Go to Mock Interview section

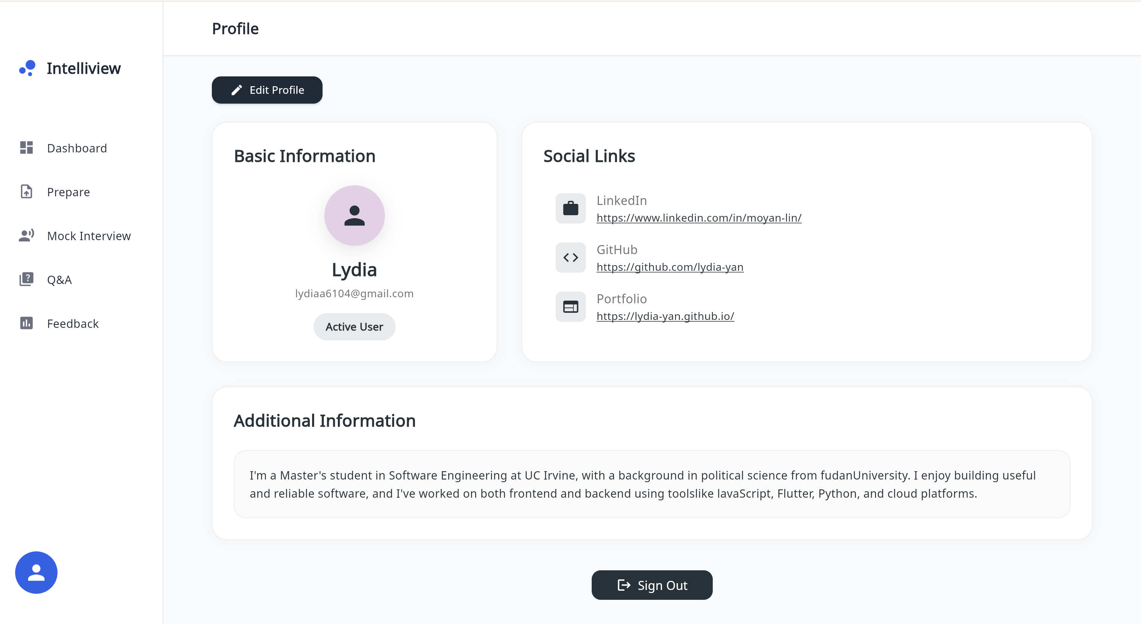[89, 236]
